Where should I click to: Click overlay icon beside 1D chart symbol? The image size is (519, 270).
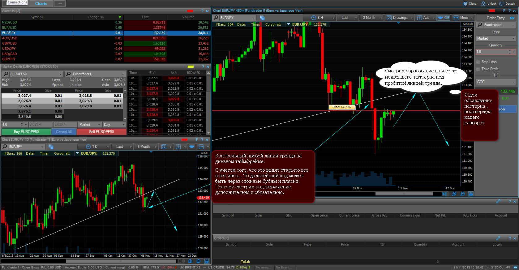(x=51, y=147)
